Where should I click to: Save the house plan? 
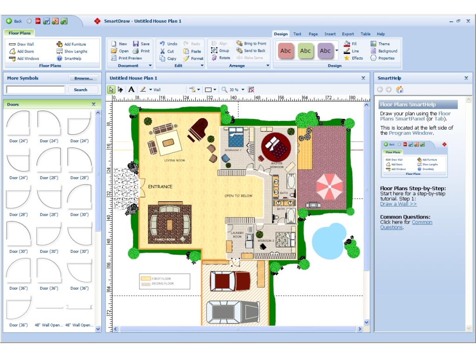click(141, 44)
